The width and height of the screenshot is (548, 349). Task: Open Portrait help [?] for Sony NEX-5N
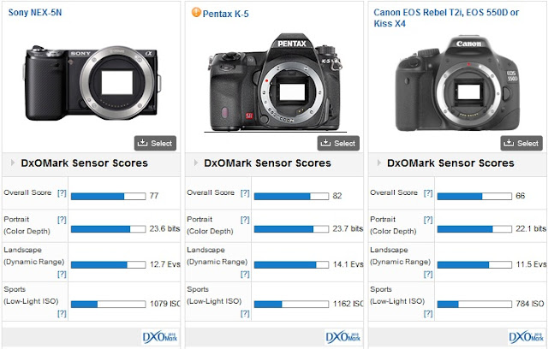[x=62, y=220]
